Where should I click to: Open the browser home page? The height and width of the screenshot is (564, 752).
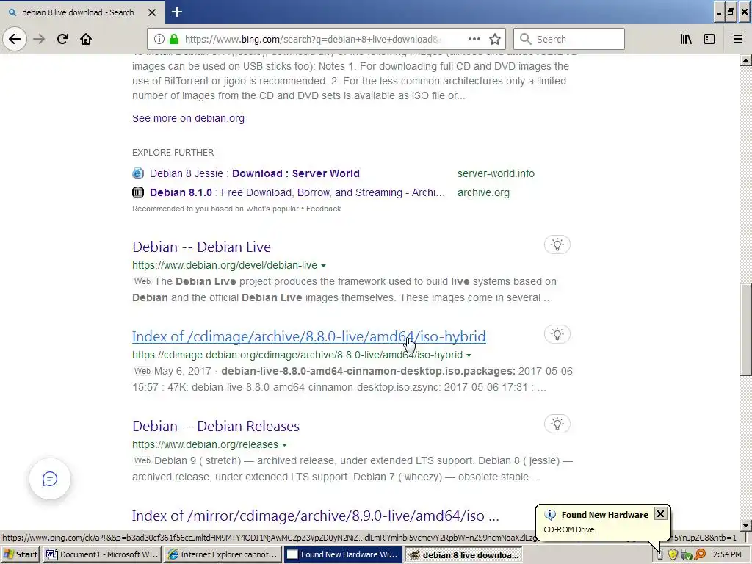tap(86, 39)
